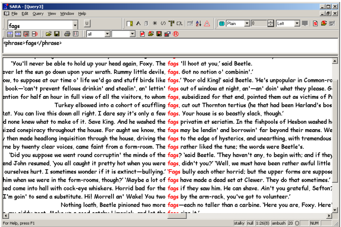This screenshot has height=227, width=341.
Task: Click the floppy disk save icon
Action: (x=57, y=34)
